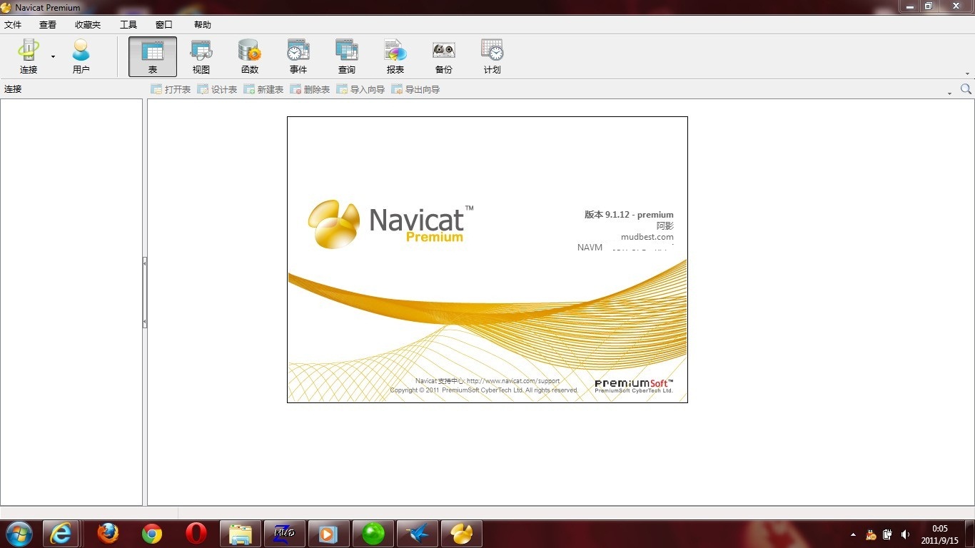Screen dimensions: 975x548
Task: Open the 收藏夹 (Favorites) menu
Action: tap(88, 25)
